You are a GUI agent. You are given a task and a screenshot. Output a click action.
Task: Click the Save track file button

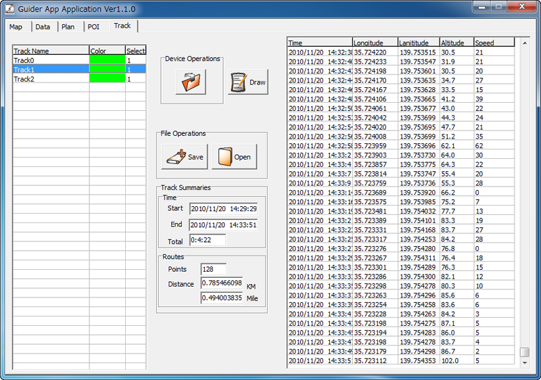(x=184, y=156)
